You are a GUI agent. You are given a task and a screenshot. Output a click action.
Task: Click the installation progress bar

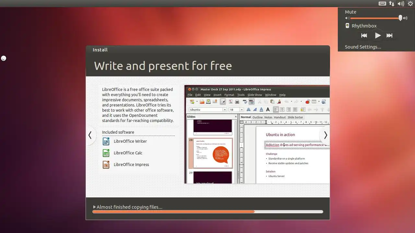point(208,212)
